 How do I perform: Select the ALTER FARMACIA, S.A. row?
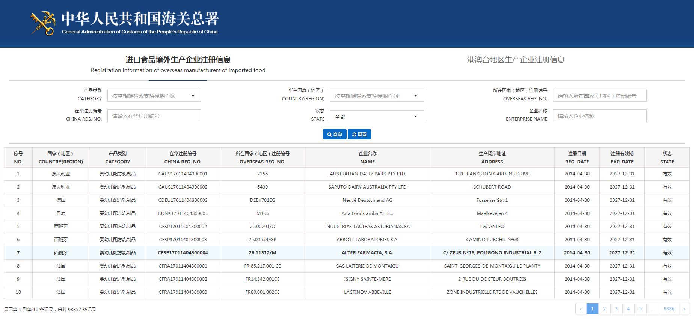coord(367,253)
